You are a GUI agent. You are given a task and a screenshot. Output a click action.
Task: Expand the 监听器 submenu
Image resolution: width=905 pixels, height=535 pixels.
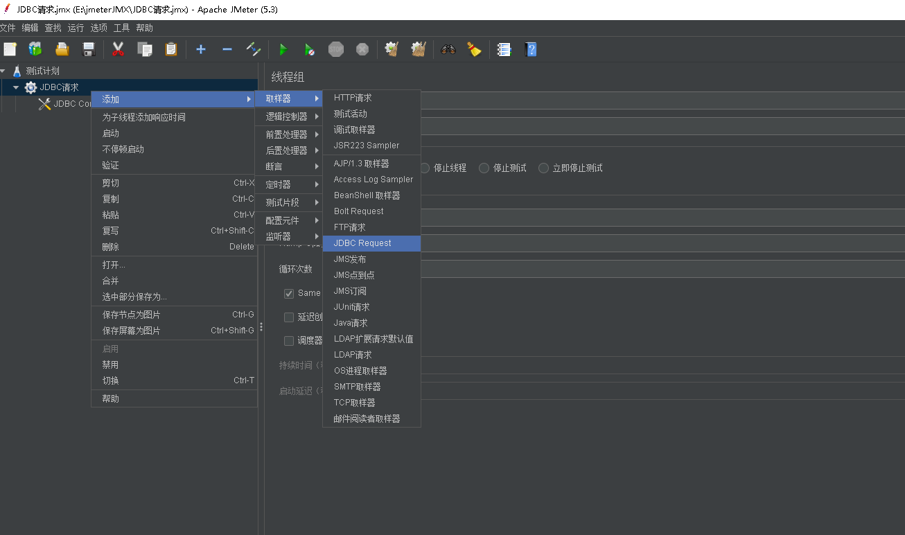tap(289, 236)
